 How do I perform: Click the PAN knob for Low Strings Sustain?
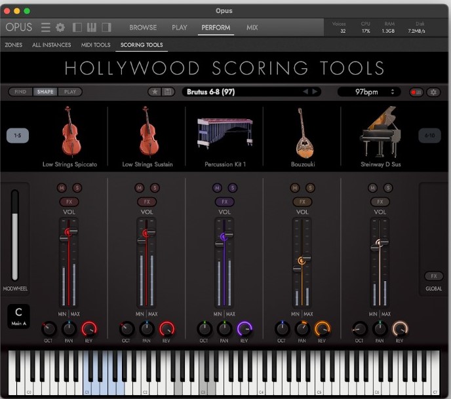[x=147, y=329]
